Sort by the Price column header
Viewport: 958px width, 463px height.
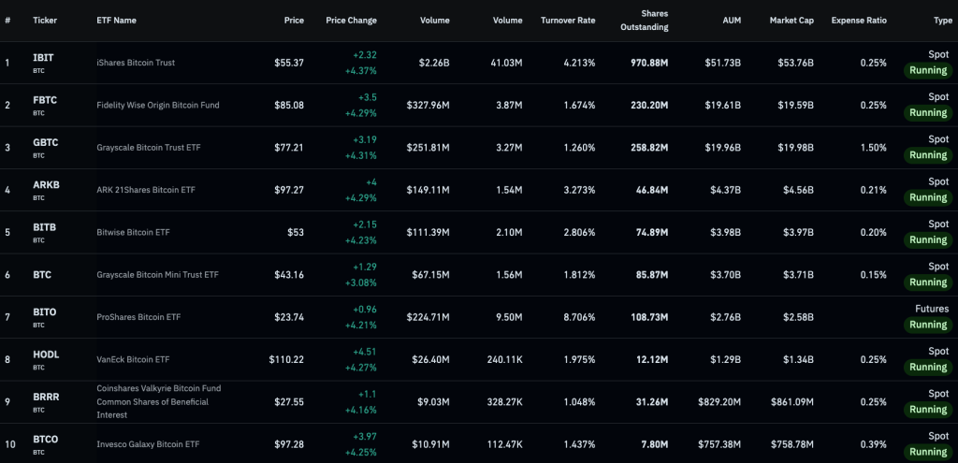pyautogui.click(x=294, y=21)
